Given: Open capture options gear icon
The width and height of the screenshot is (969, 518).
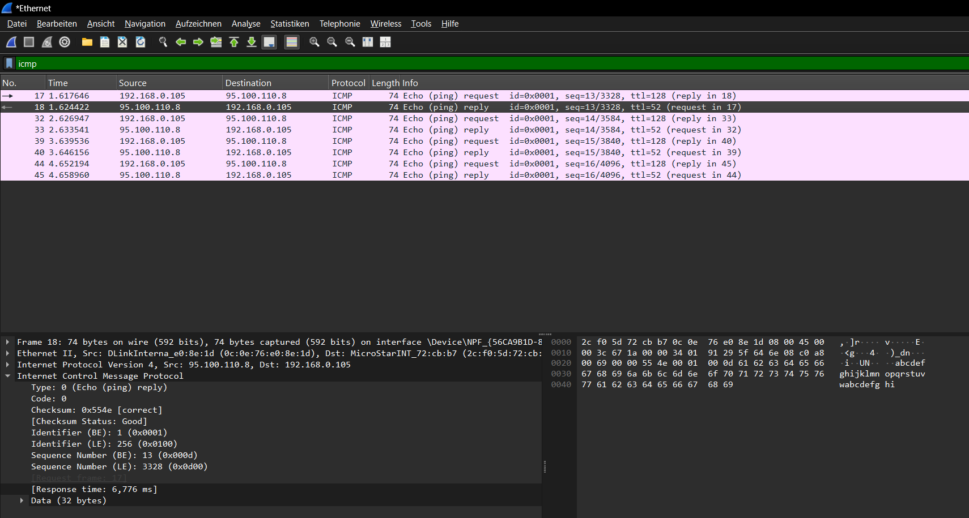Looking at the screenshot, I should (x=65, y=42).
